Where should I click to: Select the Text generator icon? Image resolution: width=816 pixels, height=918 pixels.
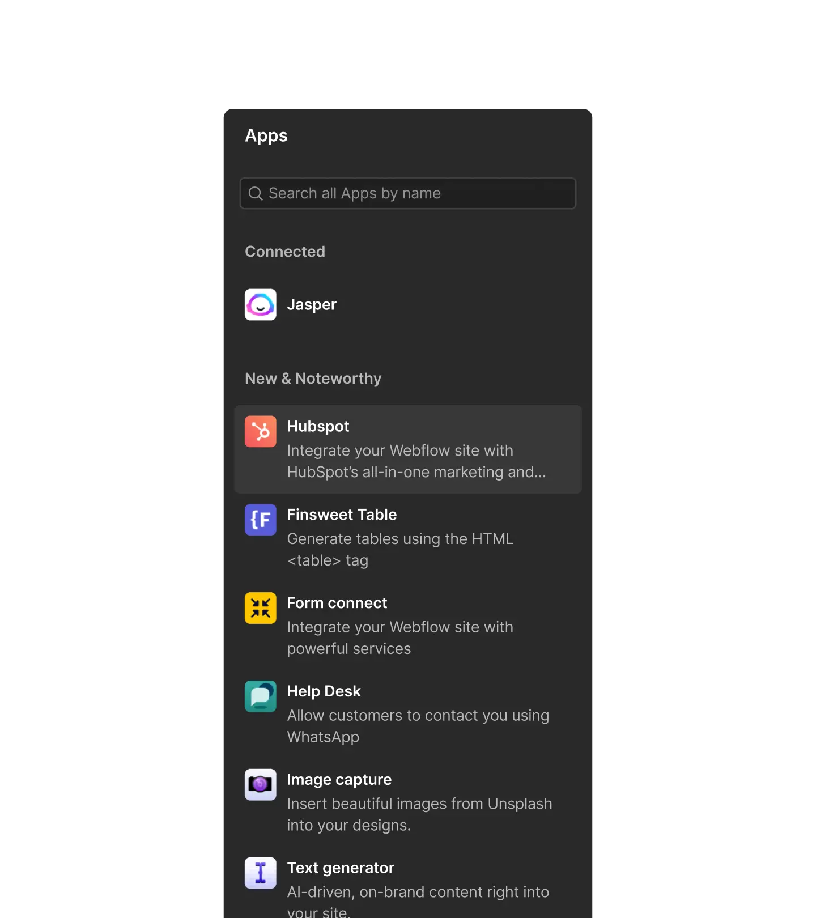(x=260, y=873)
